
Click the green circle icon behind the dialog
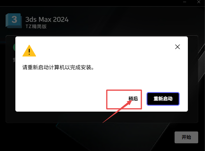pyautogui.click(x=14, y=47)
